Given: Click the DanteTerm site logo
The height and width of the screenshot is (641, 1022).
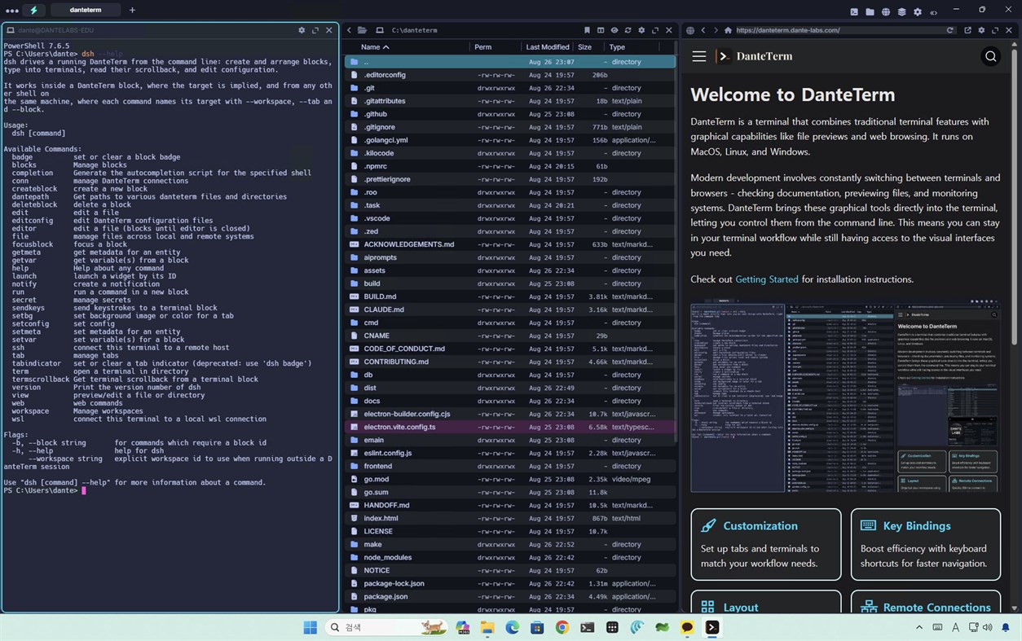Looking at the screenshot, I should [x=754, y=56].
